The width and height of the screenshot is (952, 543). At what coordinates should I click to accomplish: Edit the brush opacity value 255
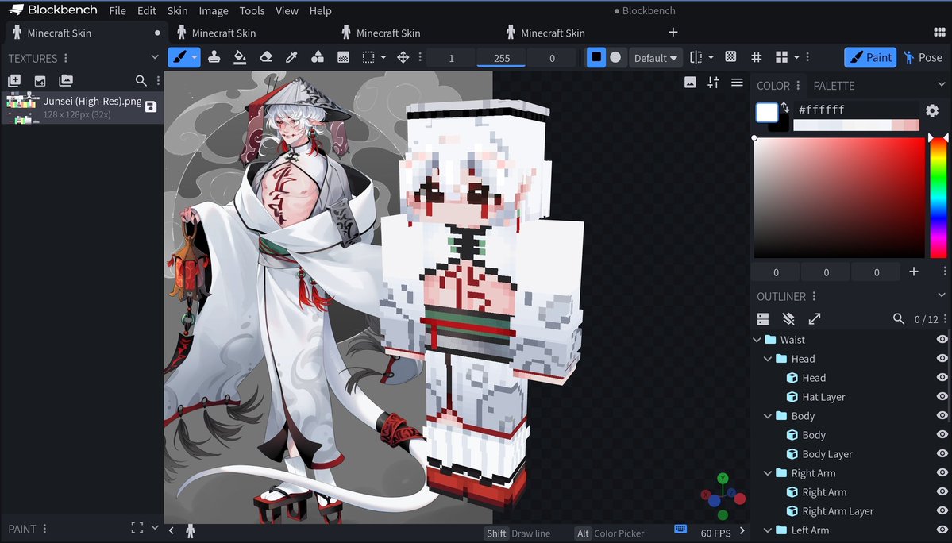(x=502, y=58)
